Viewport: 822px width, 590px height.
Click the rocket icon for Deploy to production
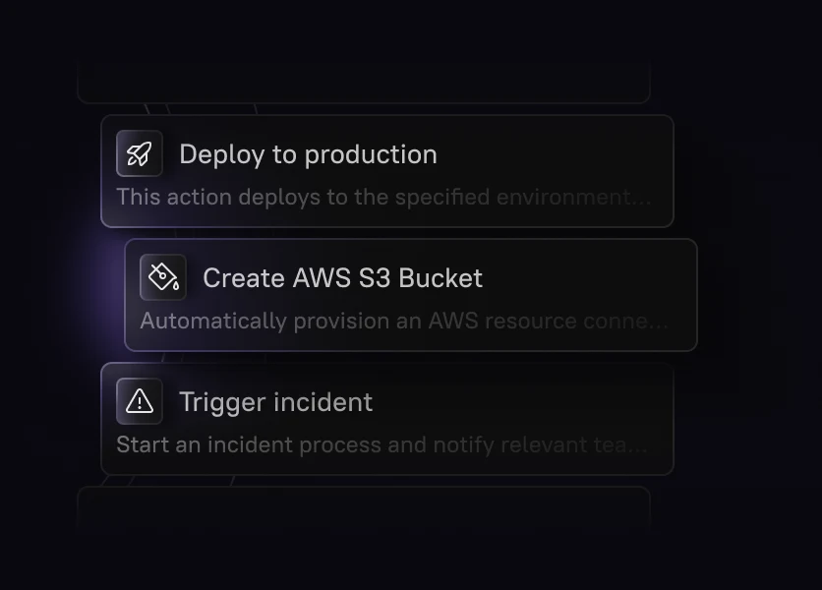click(x=140, y=154)
